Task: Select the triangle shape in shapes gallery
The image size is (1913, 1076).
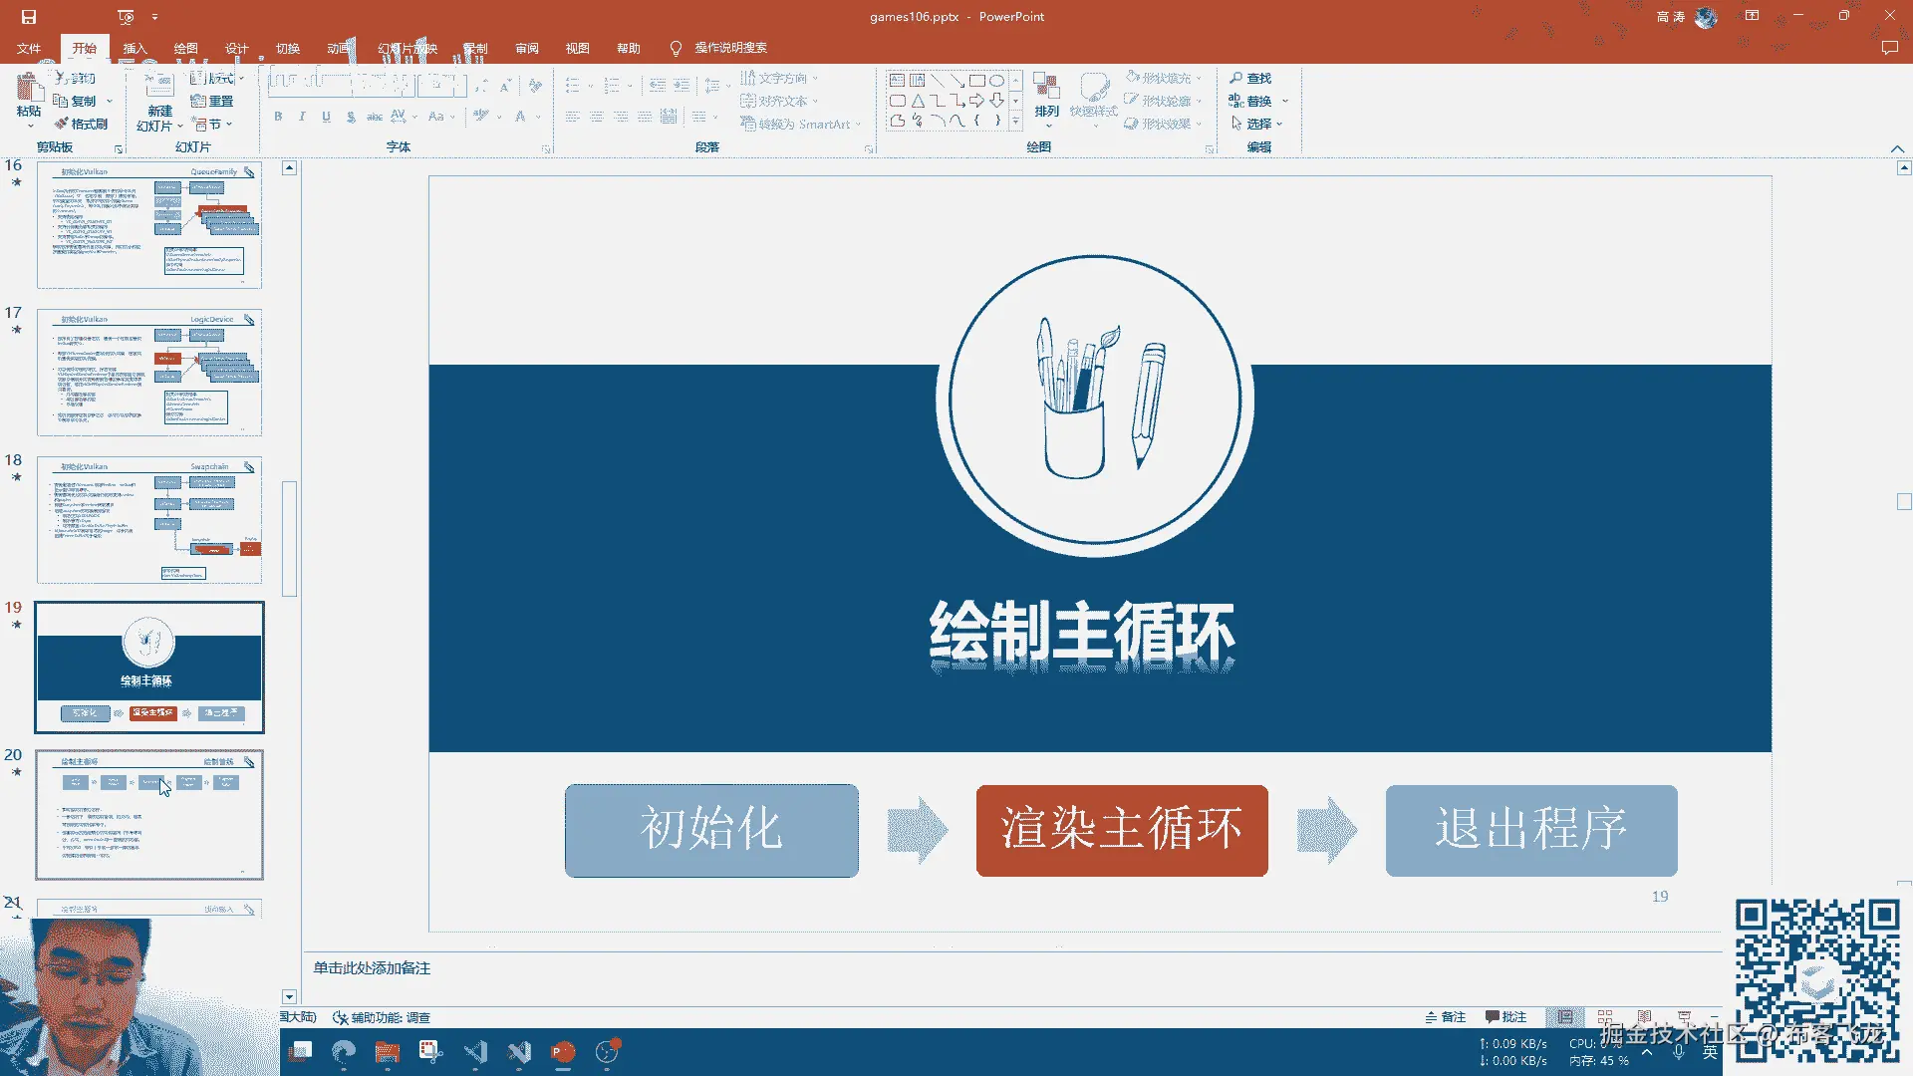Action: point(918,101)
